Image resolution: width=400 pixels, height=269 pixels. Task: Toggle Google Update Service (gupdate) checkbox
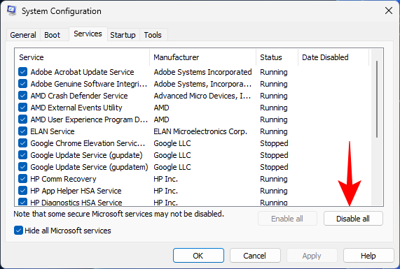pos(22,155)
